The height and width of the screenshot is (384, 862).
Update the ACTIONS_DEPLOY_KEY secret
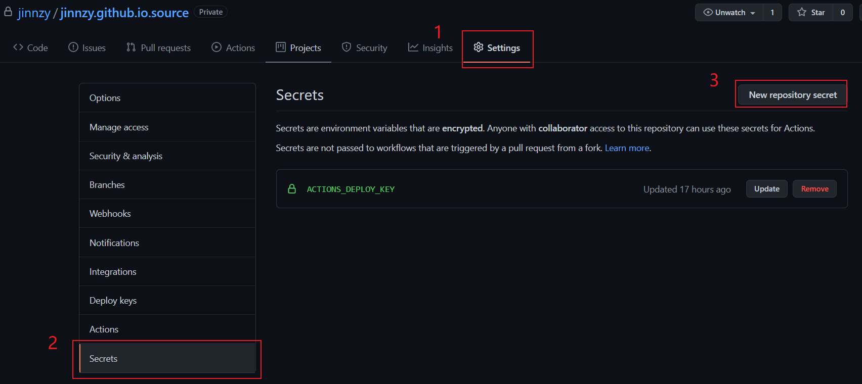(x=766, y=189)
